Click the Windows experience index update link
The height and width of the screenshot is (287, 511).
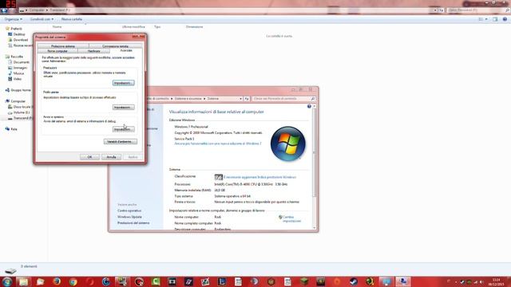259,177
